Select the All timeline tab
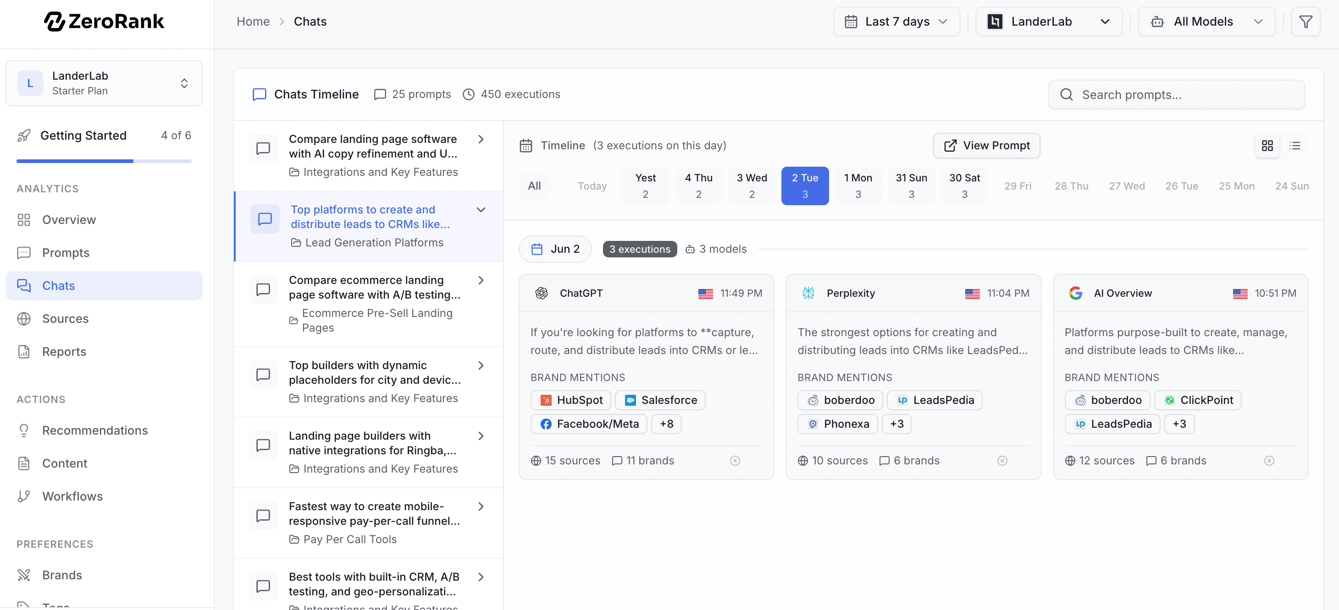1339x610 pixels. 534,186
